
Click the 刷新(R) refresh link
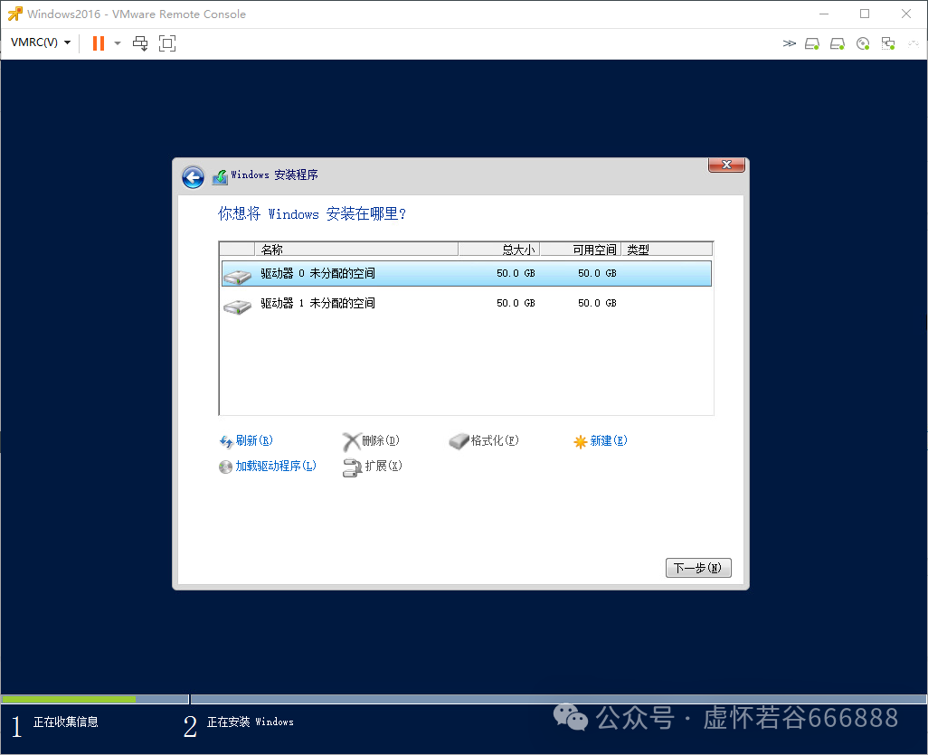coord(254,440)
